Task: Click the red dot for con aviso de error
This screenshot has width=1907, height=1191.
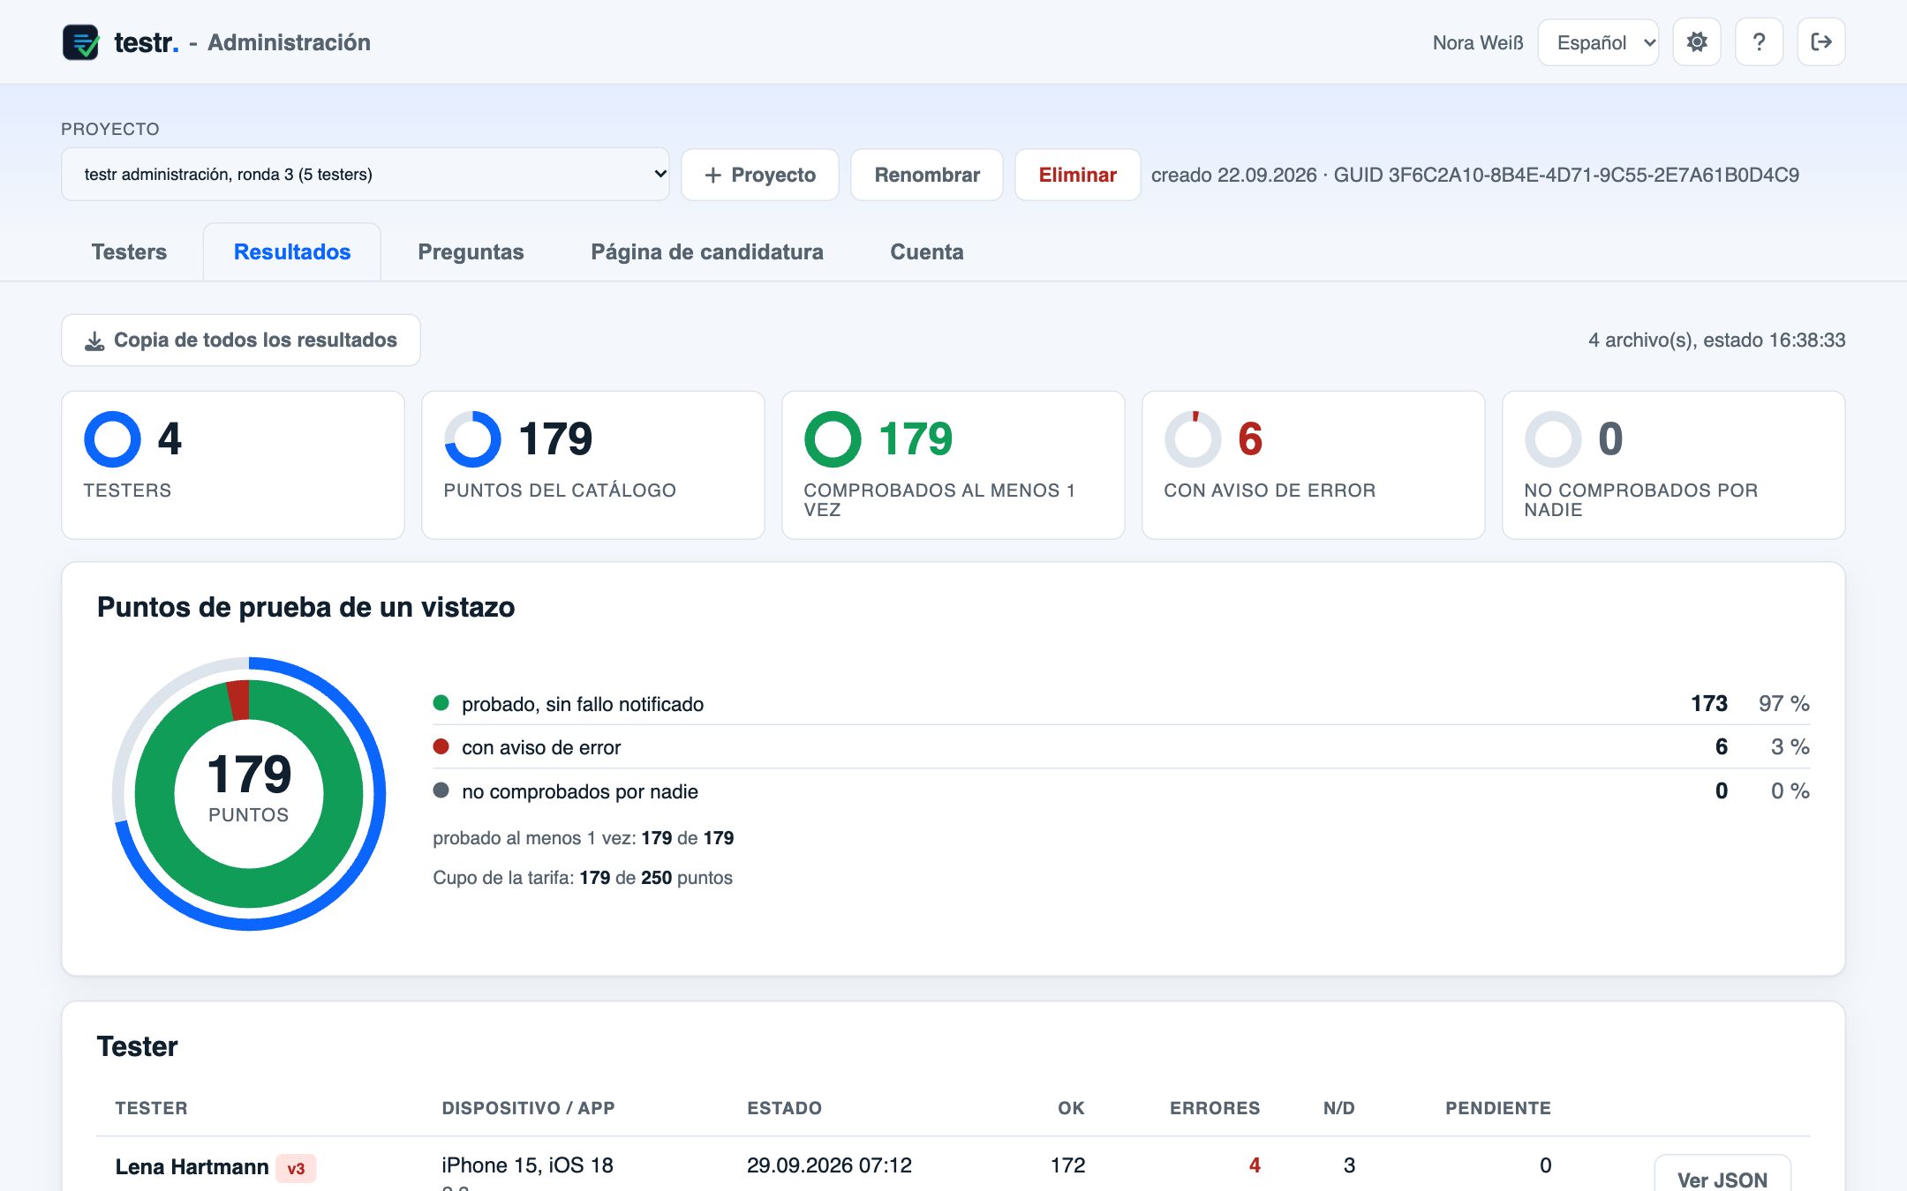Action: [x=441, y=746]
